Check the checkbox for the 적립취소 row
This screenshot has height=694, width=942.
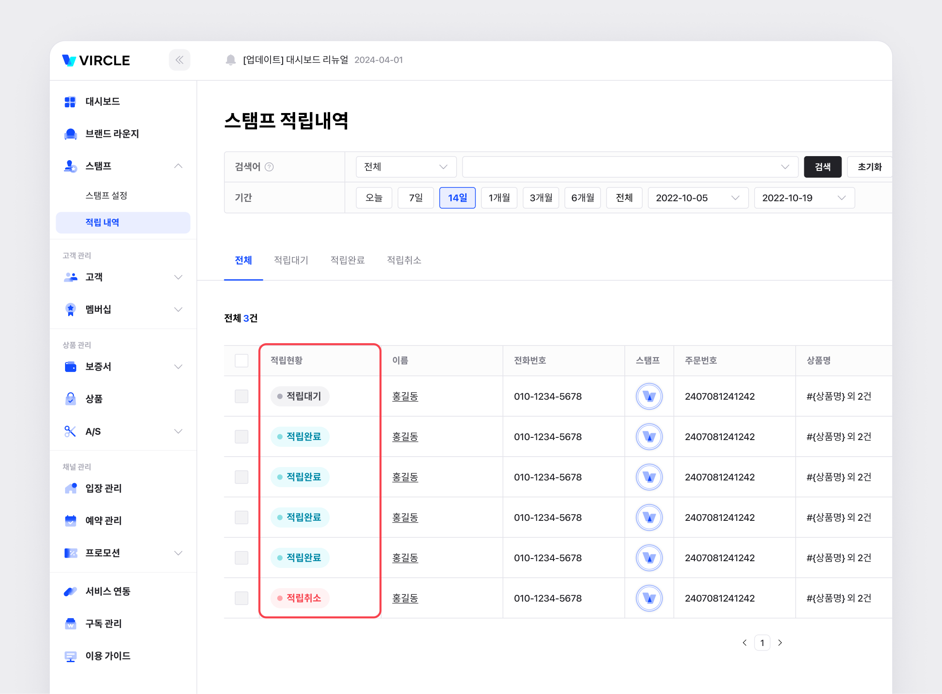pos(241,598)
